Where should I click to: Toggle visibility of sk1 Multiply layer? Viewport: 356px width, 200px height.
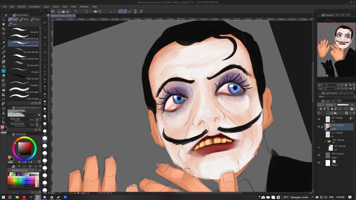tap(319, 119)
